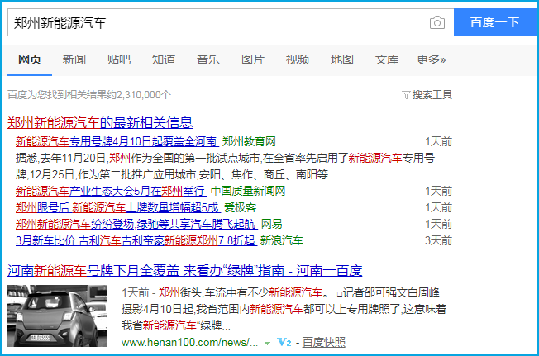539x356 pixels.
Task: Open 搜索工具 search tools
Action: pyautogui.click(x=432, y=95)
